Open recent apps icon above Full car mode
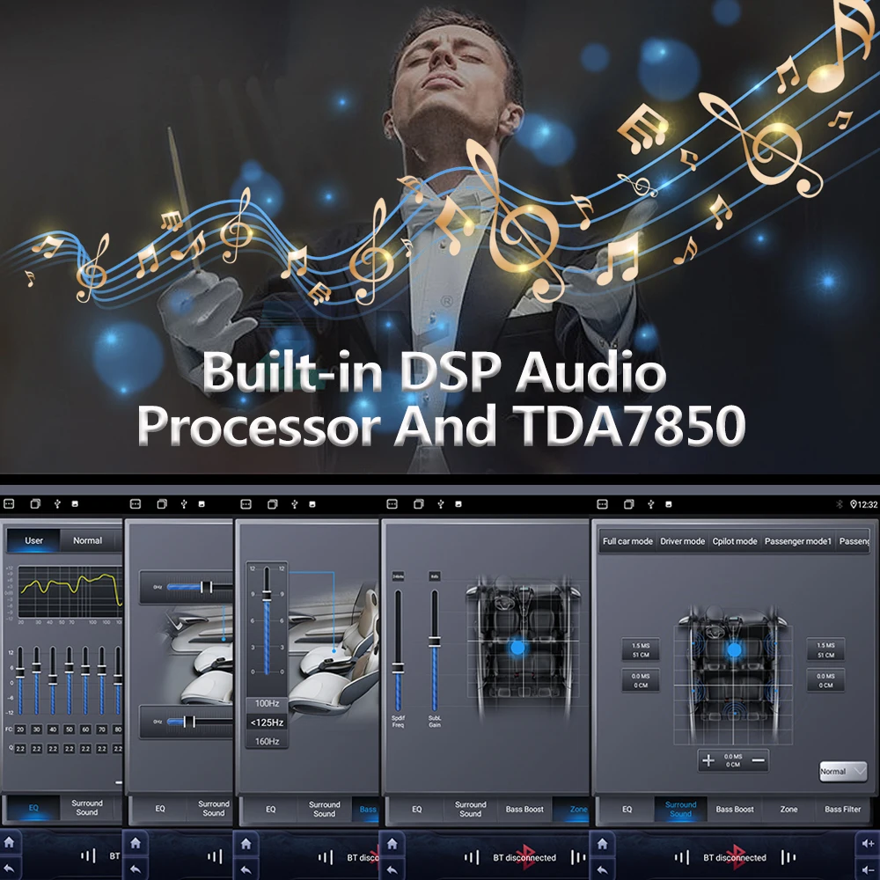Image resolution: width=880 pixels, height=880 pixels. (628, 504)
